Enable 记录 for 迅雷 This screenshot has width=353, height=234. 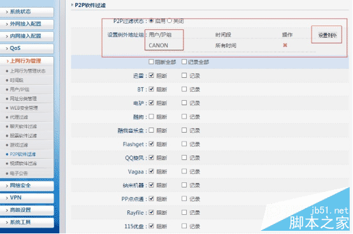[184, 75]
